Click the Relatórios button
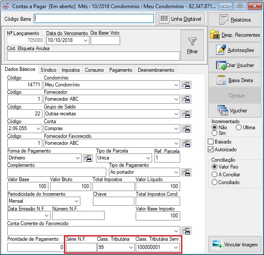The height and width of the screenshot is (255, 264). (x=235, y=20)
